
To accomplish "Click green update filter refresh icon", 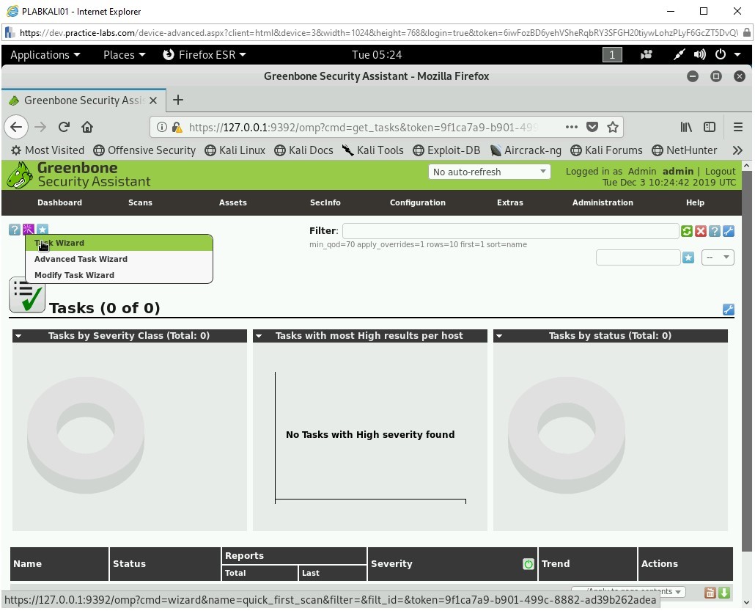I will pos(687,231).
